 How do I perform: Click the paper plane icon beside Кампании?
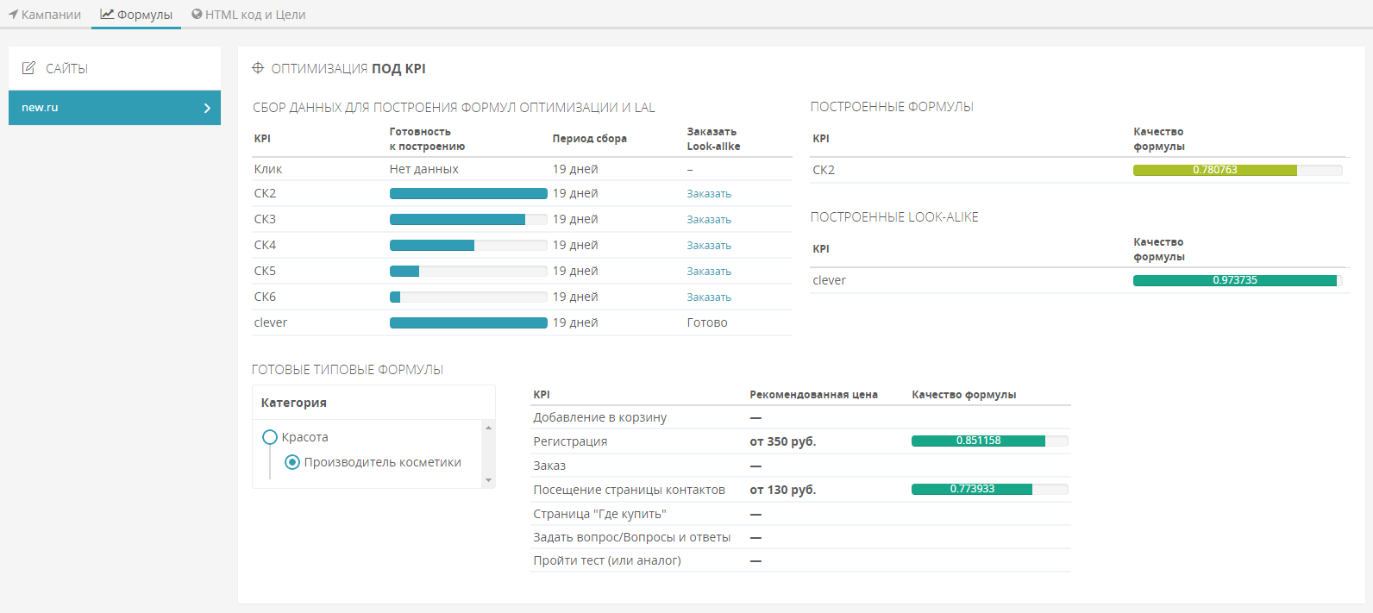(14, 15)
